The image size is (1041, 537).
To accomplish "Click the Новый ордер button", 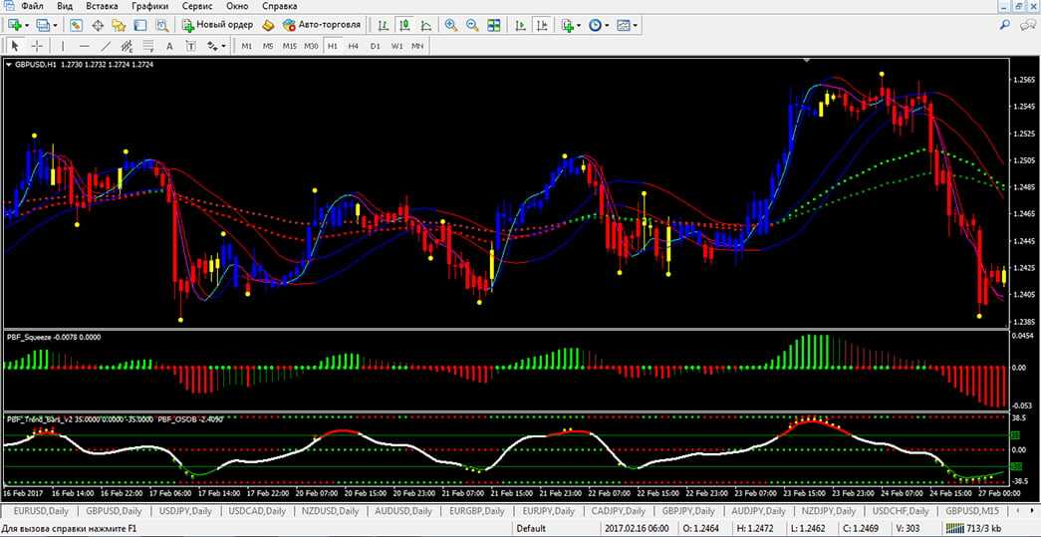I will pyautogui.click(x=217, y=25).
